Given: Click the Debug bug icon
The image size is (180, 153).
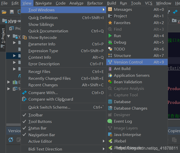Looking at the screenshot, I should (x=110, y=42).
